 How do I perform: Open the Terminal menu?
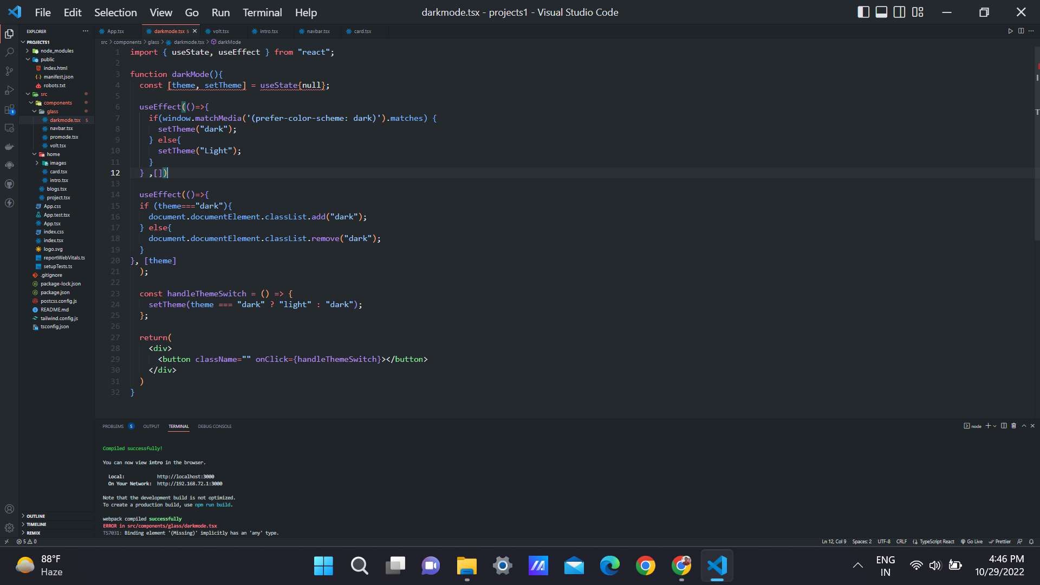pyautogui.click(x=262, y=12)
